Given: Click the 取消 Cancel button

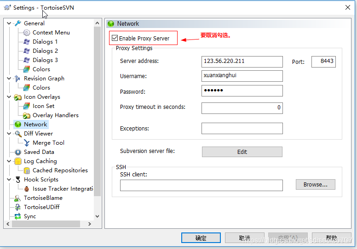Looking at the screenshot, I should 245,238.
